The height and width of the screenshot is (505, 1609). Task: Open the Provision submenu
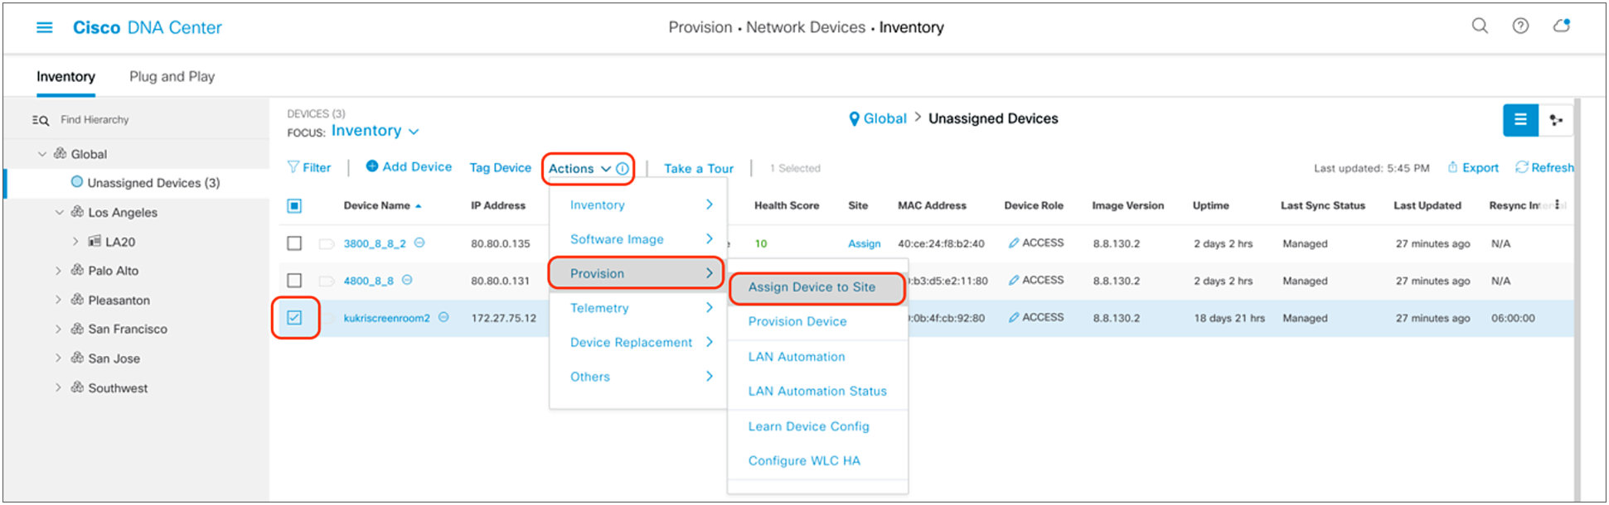637,273
